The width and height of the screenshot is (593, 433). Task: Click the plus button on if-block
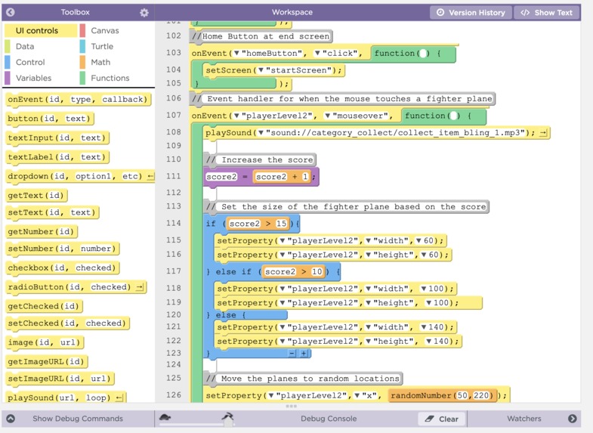click(304, 353)
